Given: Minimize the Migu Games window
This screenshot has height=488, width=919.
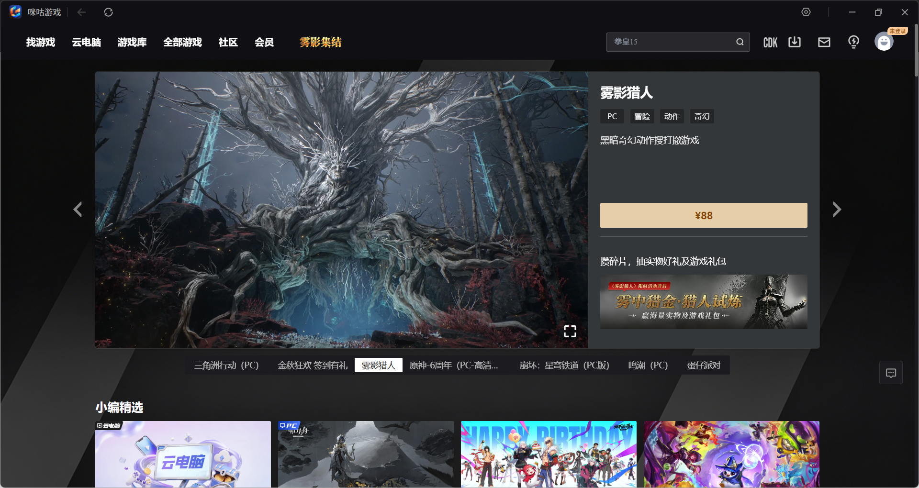Looking at the screenshot, I should (852, 12).
